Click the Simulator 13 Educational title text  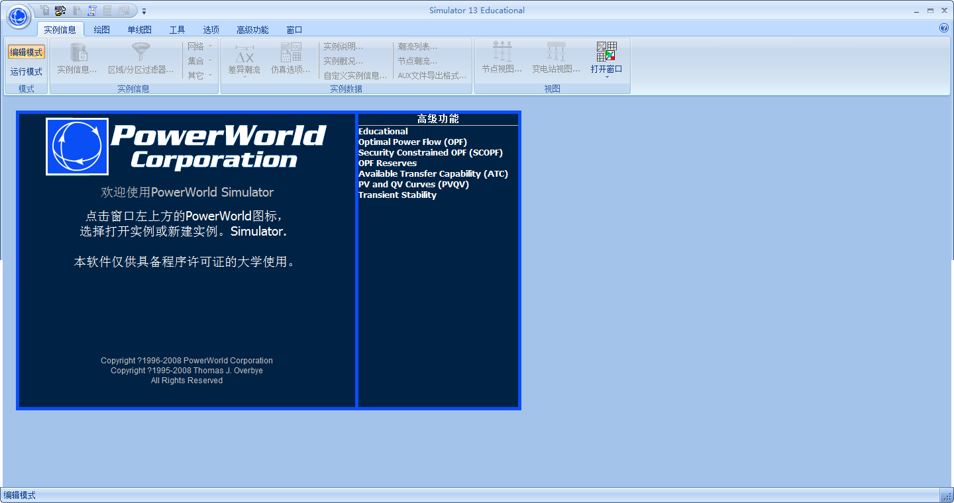(477, 10)
